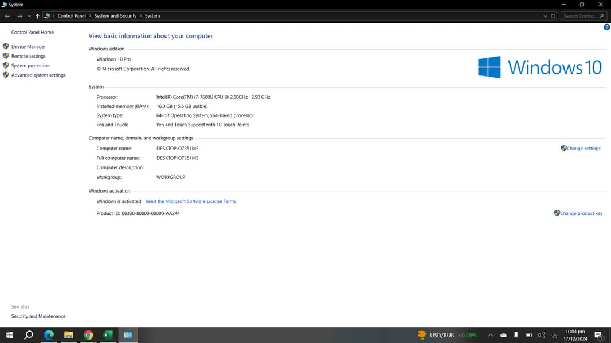Expand the recent locations dropdown arrow
Screen dimensions: 611x343
(x=29, y=16)
